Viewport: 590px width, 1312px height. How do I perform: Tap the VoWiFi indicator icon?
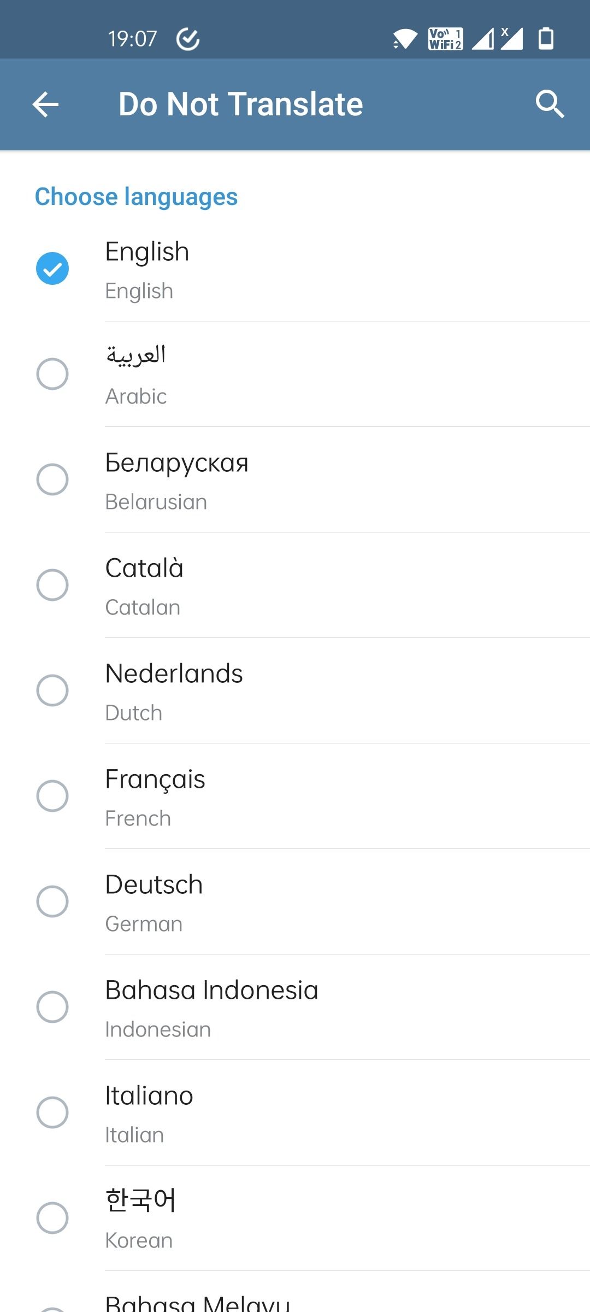(445, 39)
